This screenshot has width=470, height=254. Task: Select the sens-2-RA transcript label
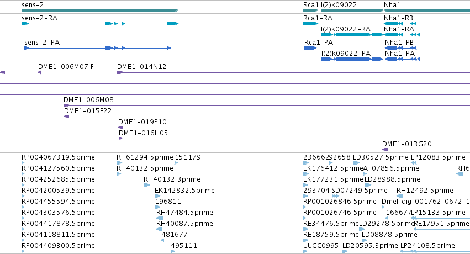click(x=40, y=18)
